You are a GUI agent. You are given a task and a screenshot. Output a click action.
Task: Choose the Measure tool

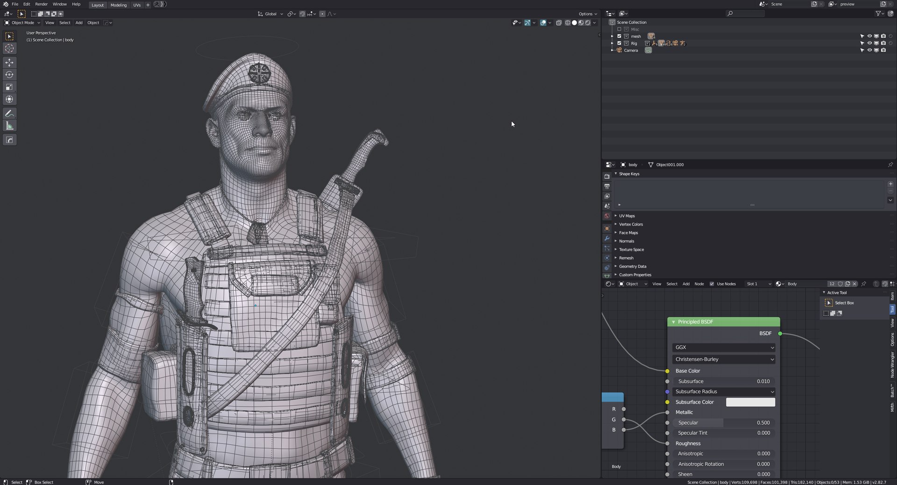9,126
